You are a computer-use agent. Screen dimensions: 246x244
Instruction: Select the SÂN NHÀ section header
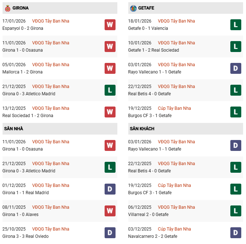14,129
